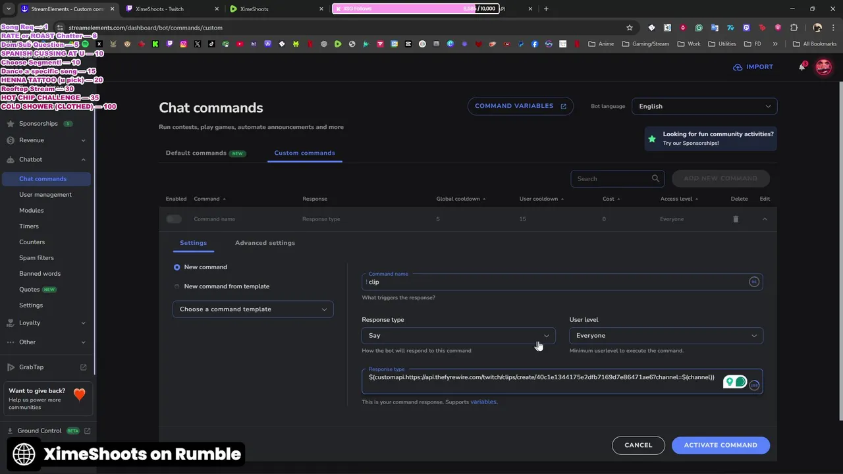The image size is (843, 474).
Task: Click Add New Command button
Action: (721, 178)
